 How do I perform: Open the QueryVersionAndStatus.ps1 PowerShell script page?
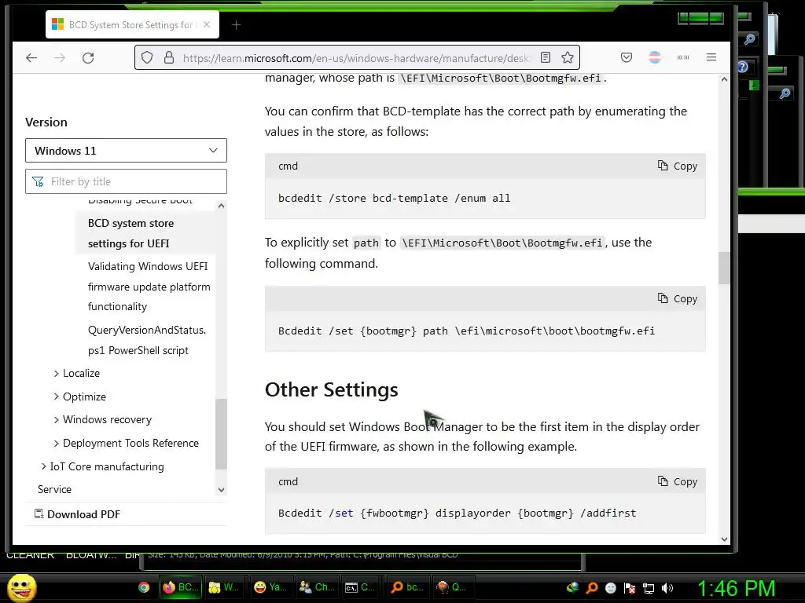(x=147, y=340)
